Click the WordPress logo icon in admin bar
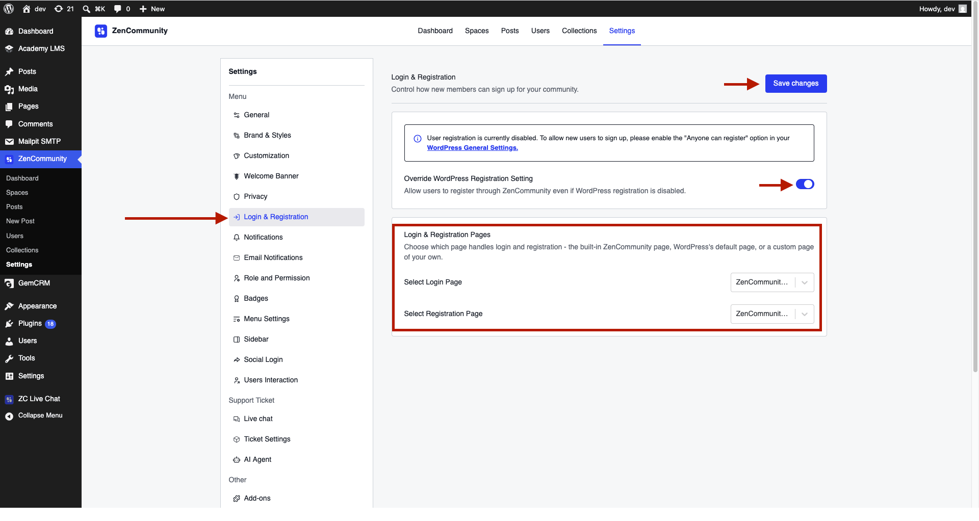The image size is (979, 521). pos(9,9)
